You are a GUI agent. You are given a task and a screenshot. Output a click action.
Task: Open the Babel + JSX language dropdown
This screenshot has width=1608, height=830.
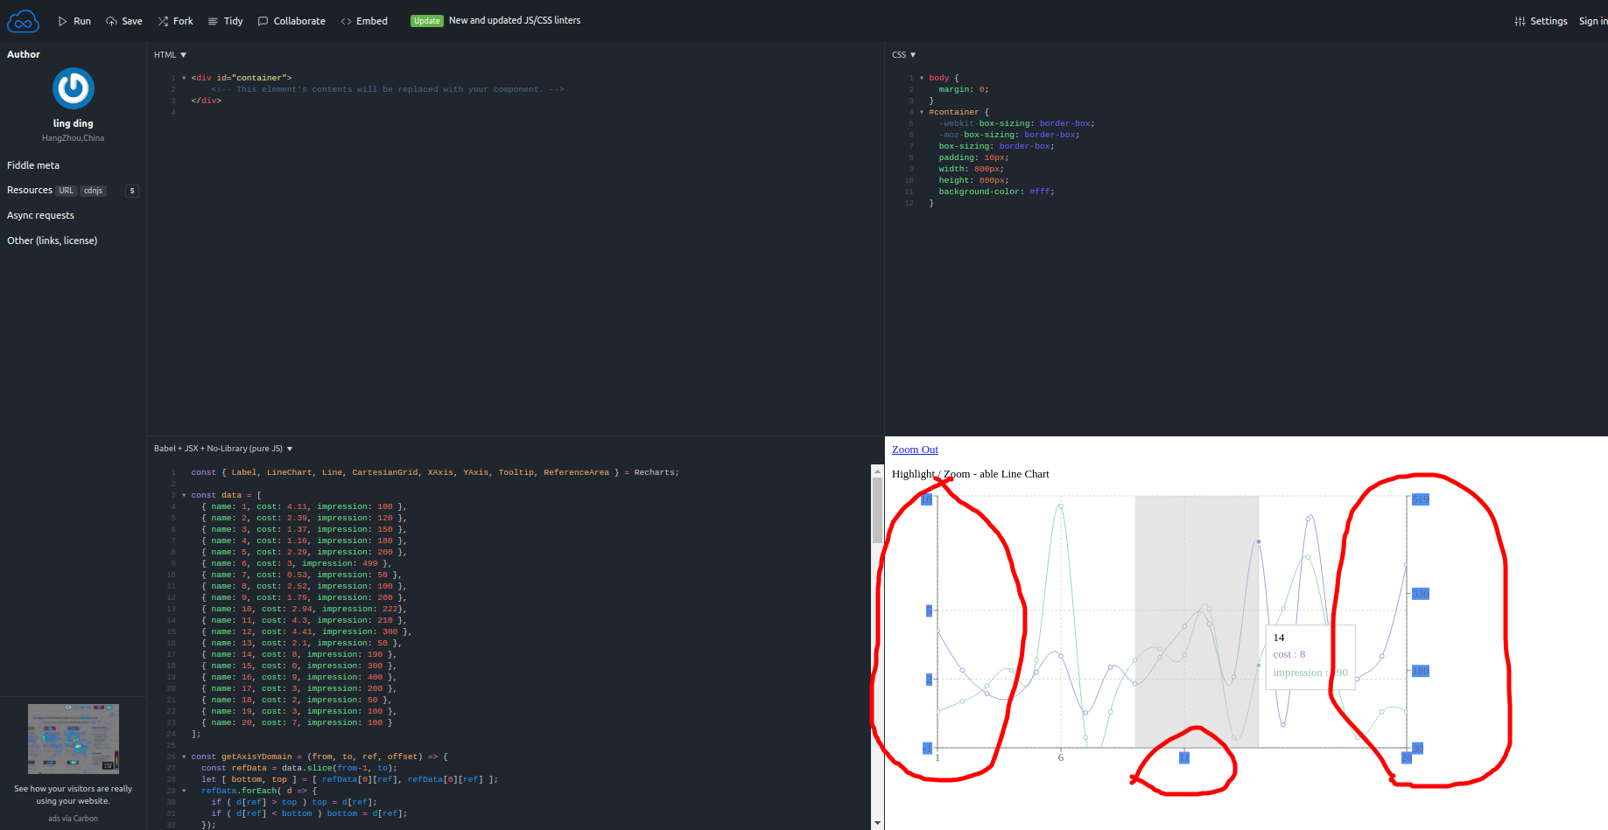(290, 448)
